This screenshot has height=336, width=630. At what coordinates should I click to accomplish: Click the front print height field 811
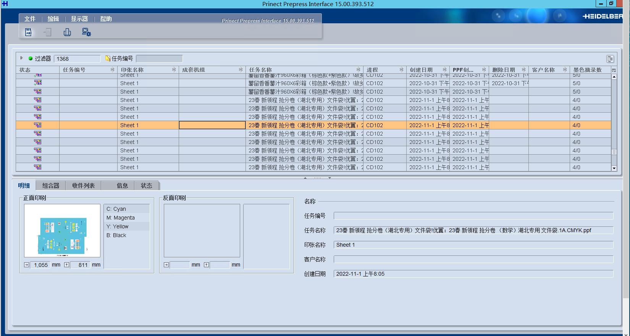coord(81,265)
